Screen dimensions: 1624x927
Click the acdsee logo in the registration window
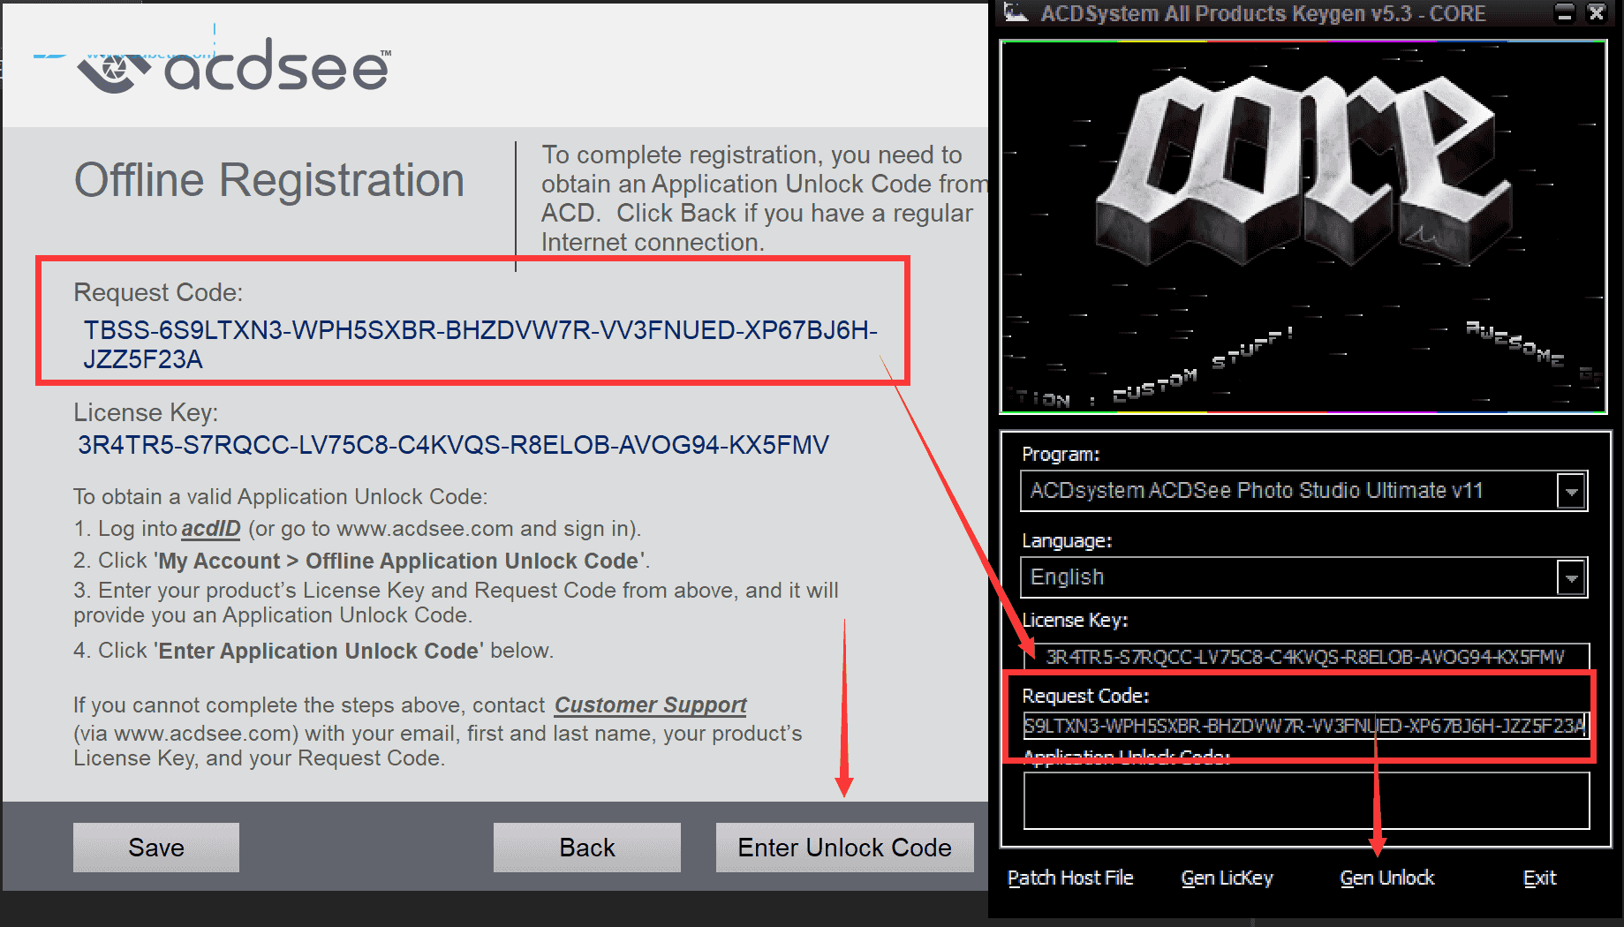[x=234, y=66]
